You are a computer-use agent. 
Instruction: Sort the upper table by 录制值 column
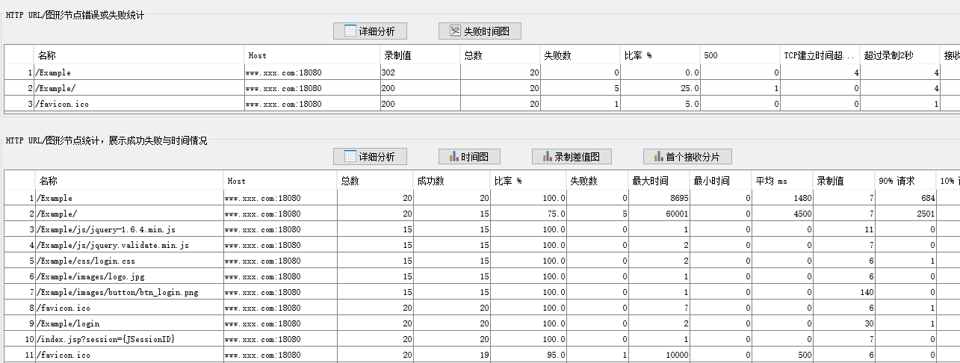[x=419, y=55]
